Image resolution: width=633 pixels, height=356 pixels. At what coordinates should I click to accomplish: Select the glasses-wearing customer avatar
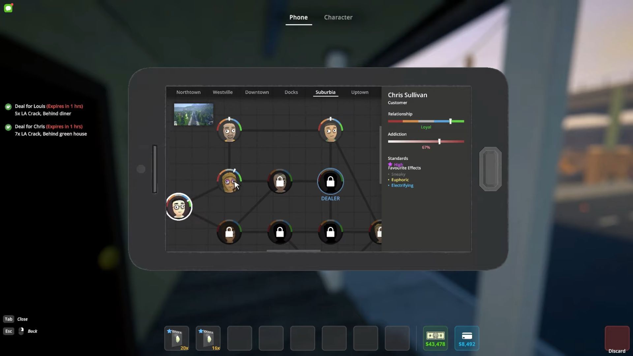coord(179,207)
